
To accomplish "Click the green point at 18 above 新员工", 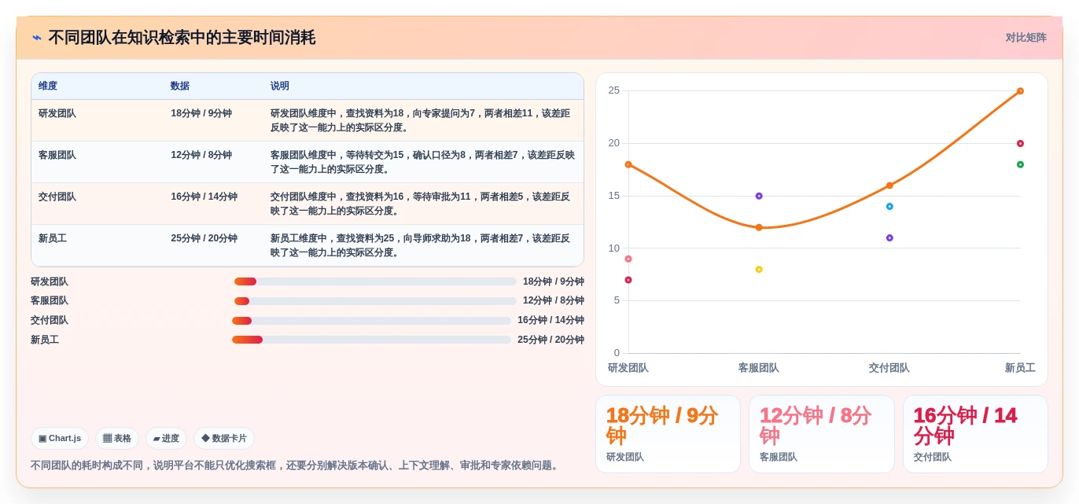I will [1020, 164].
